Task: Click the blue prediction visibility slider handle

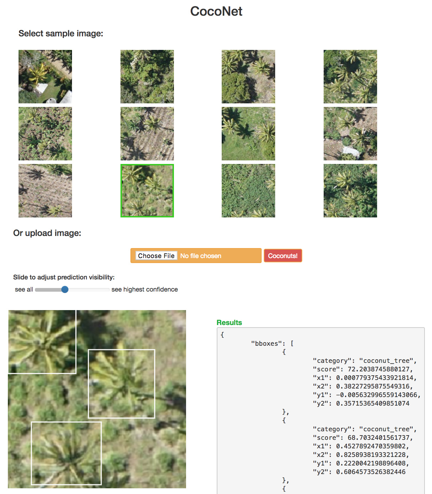Action: pyautogui.click(x=65, y=289)
